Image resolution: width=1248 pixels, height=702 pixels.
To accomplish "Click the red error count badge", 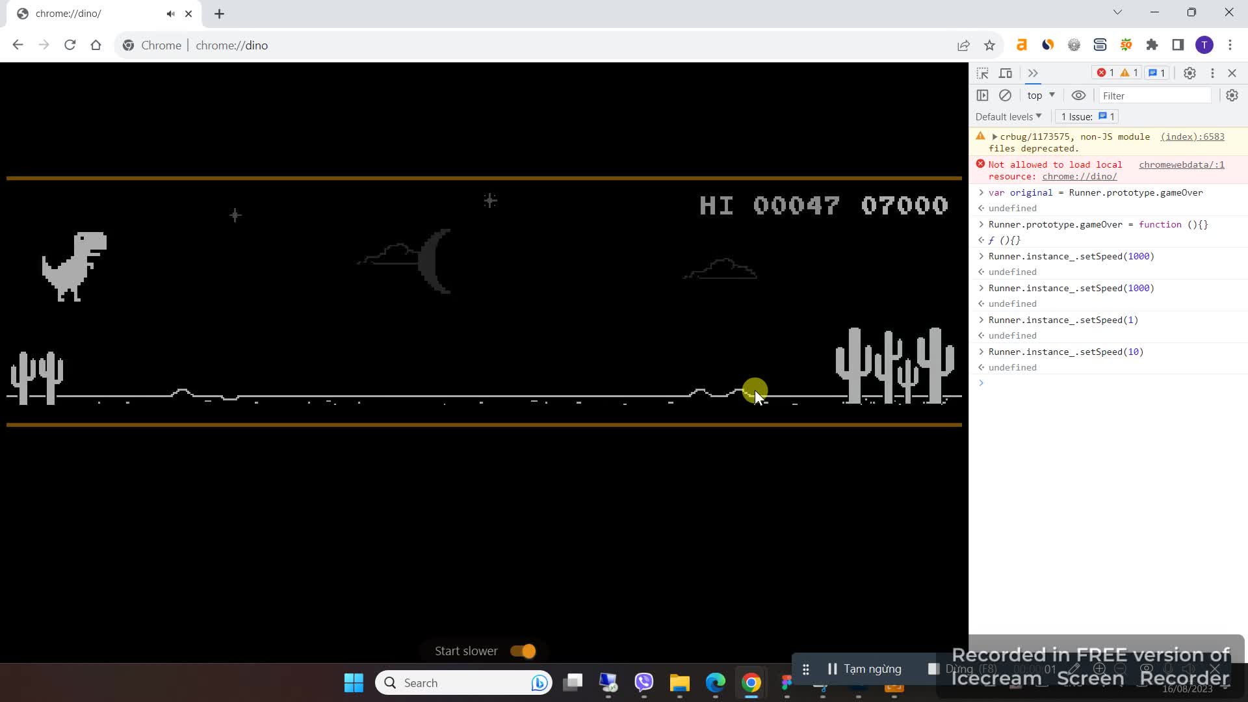I will tap(1106, 73).
